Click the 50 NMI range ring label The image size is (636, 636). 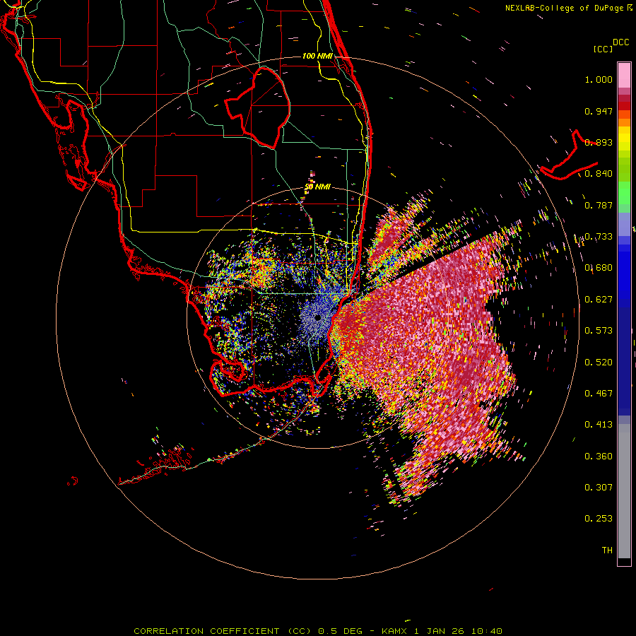317,187
